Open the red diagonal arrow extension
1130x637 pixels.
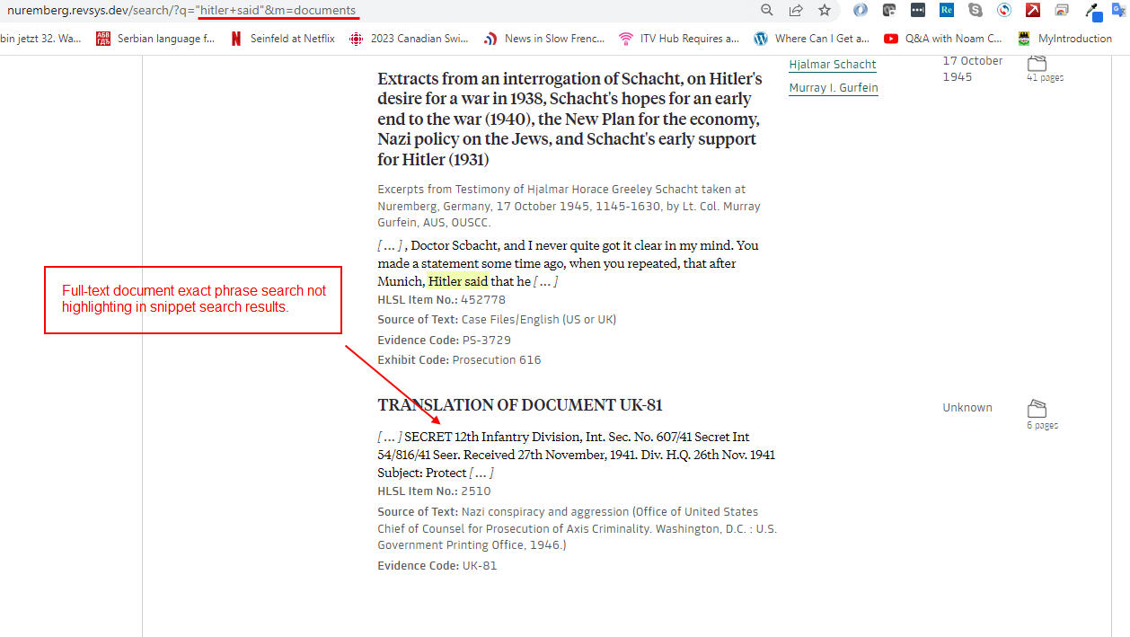pos(1032,11)
